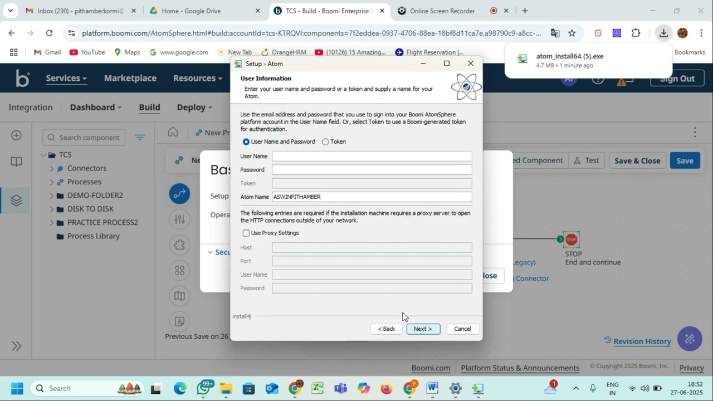
Task: Switch to Gmail Inbox tab
Action: point(79,11)
